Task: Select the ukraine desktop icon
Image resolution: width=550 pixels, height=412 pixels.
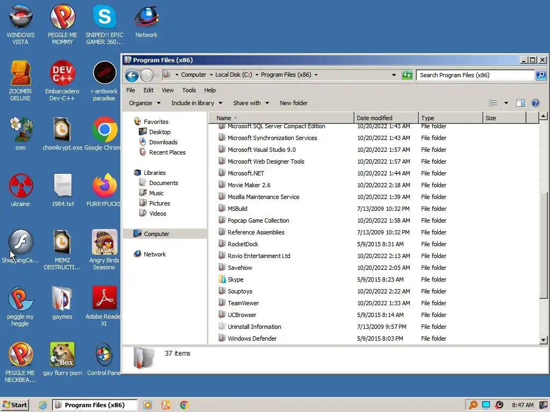Action: 20,190
